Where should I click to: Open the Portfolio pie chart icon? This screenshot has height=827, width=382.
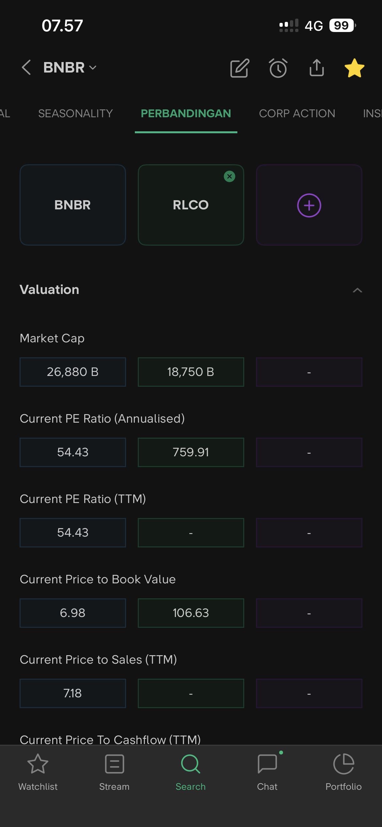tap(343, 764)
